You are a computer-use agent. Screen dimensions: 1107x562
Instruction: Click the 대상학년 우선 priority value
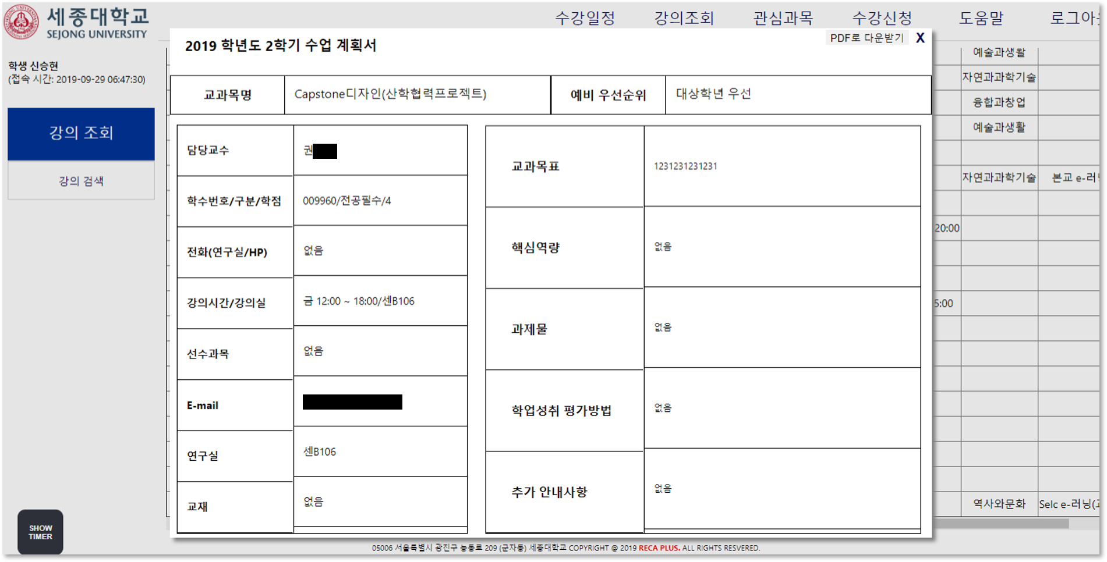(x=713, y=94)
